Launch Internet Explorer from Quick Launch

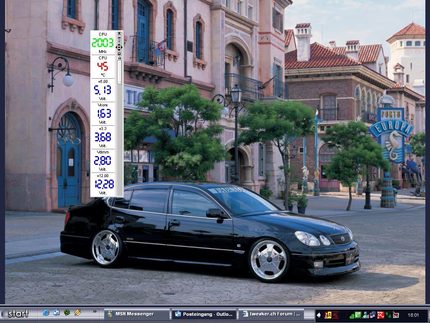tap(46, 312)
